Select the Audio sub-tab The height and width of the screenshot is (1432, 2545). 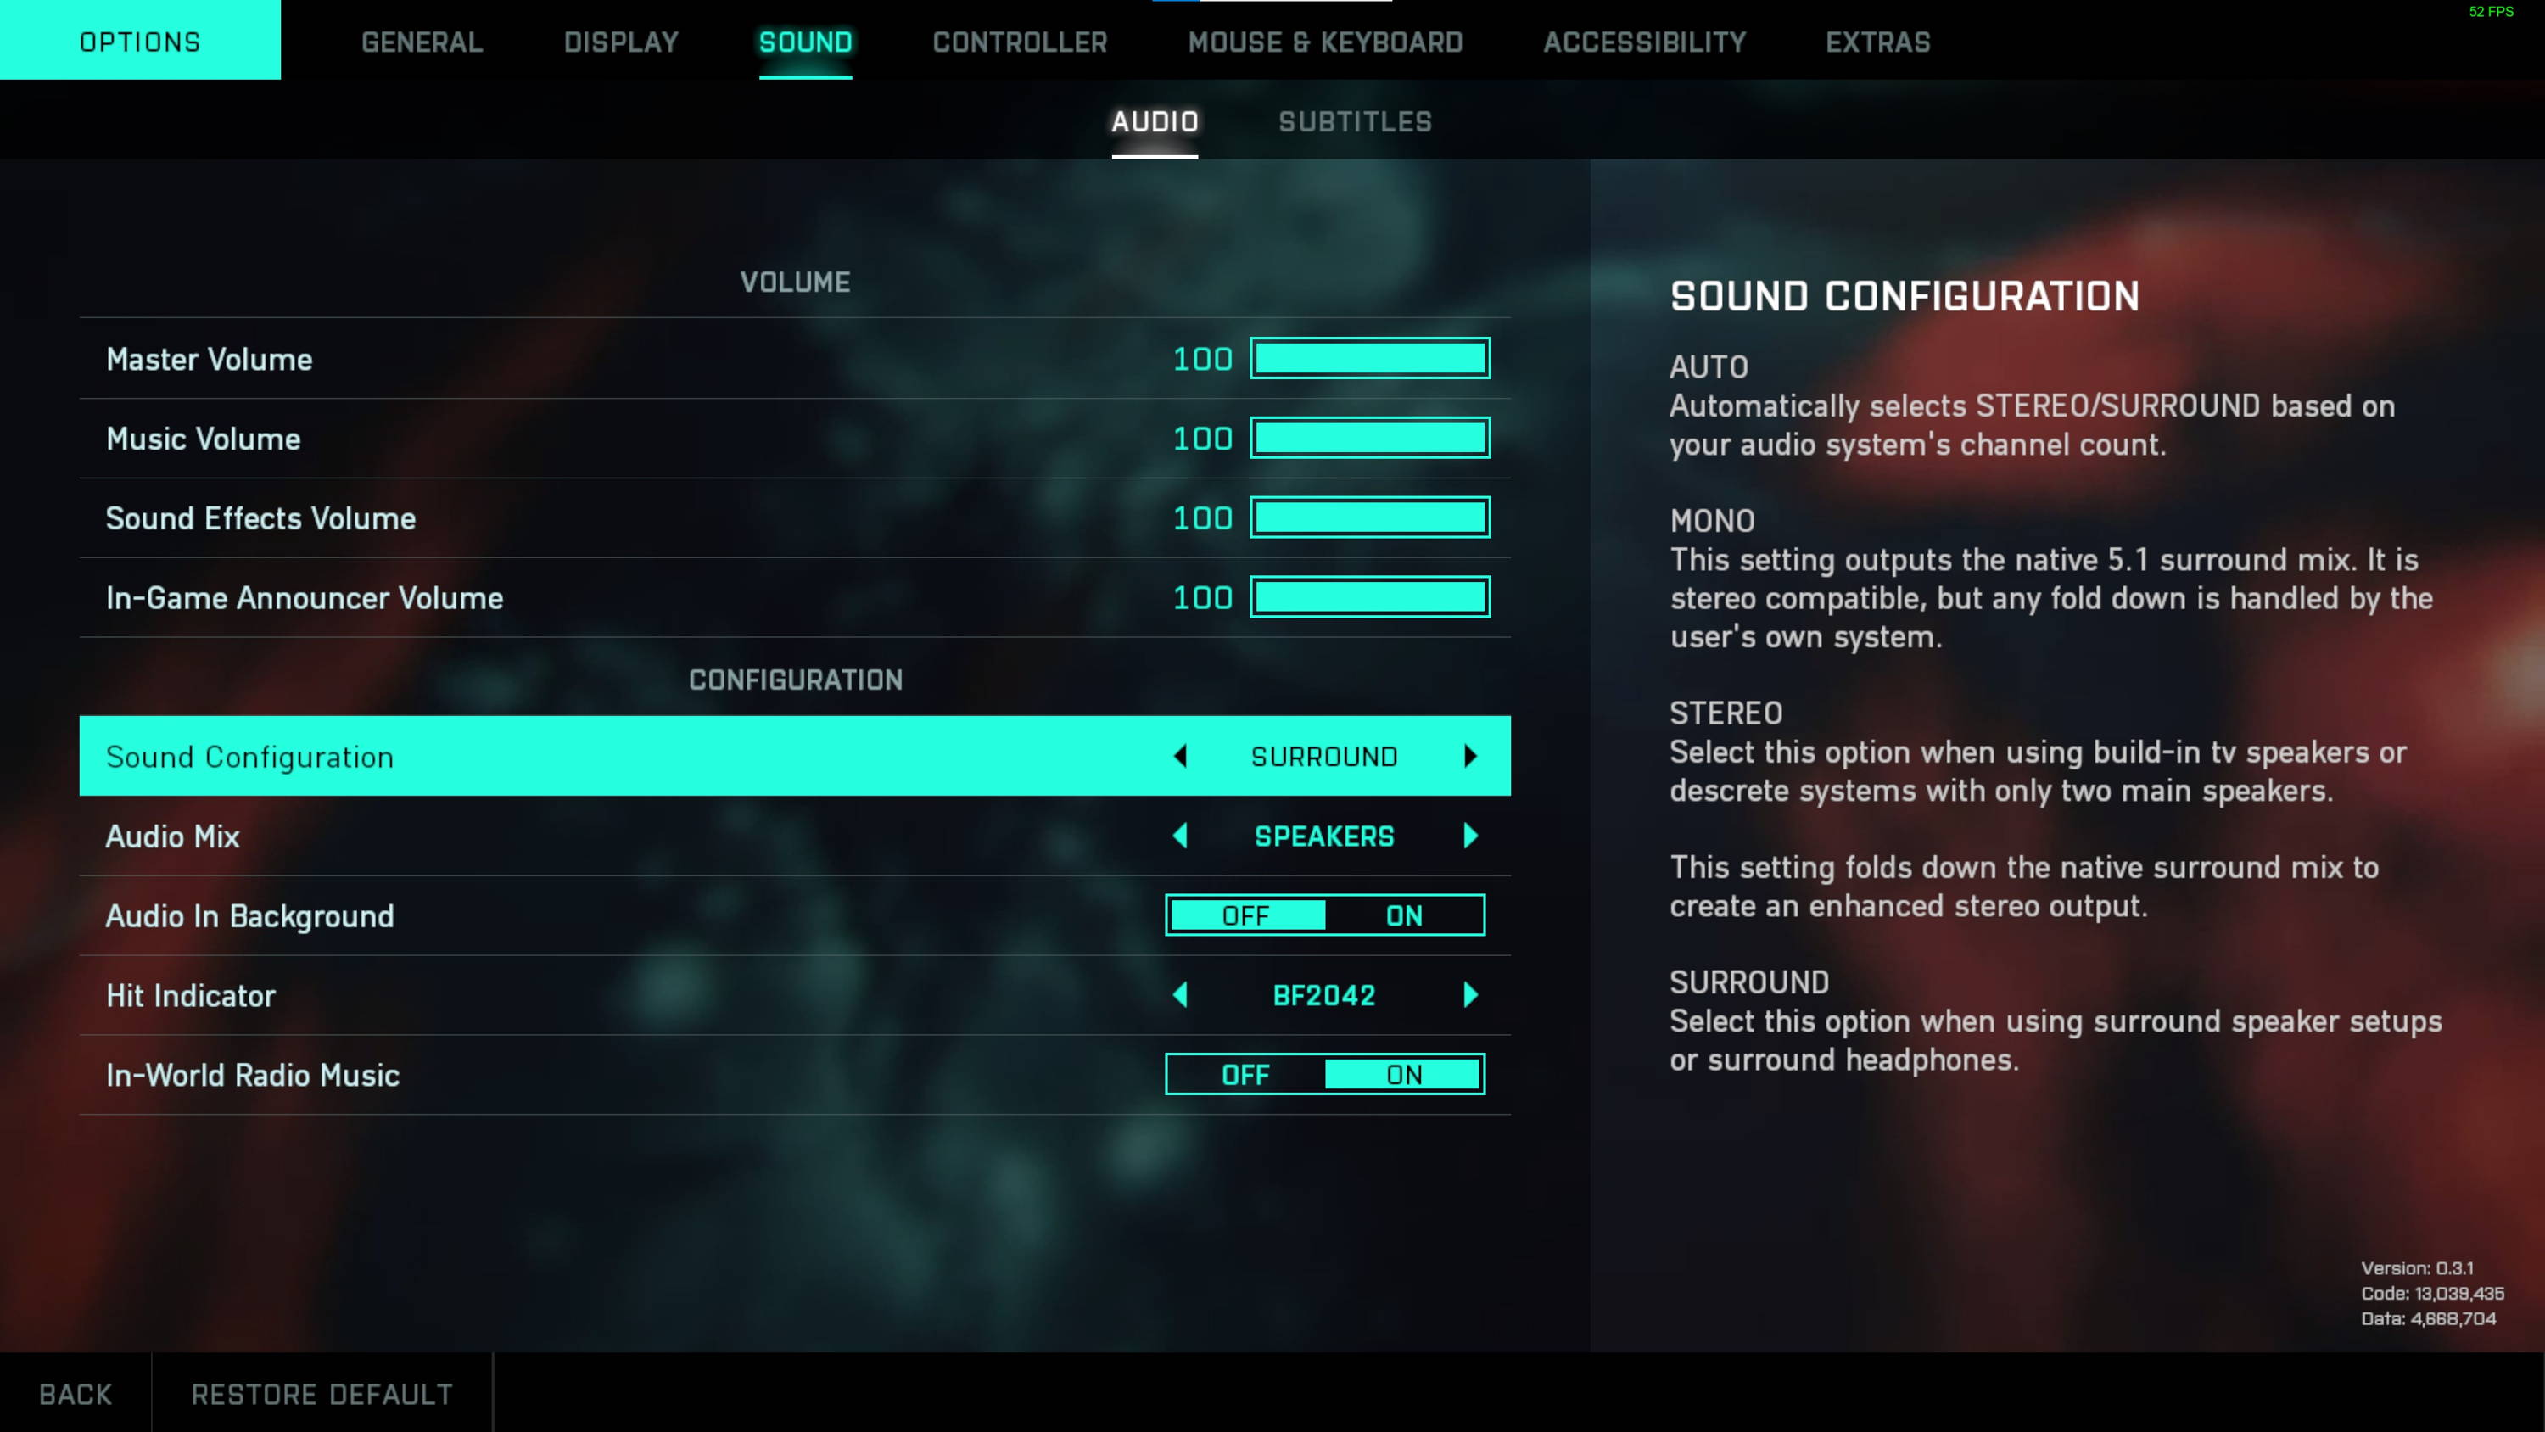click(1154, 121)
